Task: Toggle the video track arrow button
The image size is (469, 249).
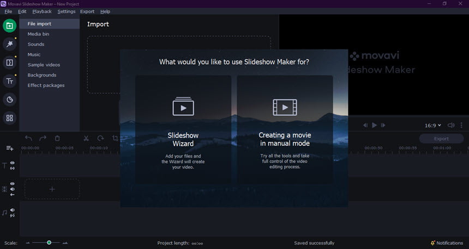Action: point(12,195)
